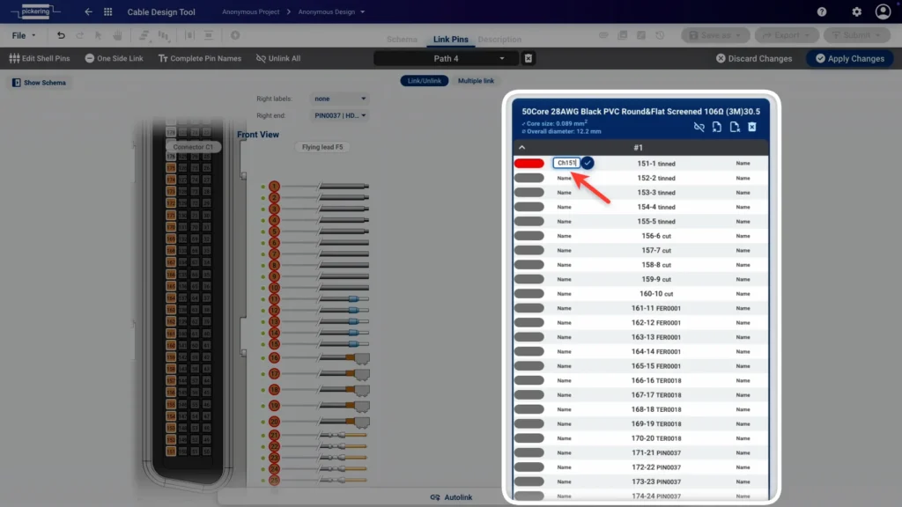Click the back arrow in header
The image size is (902, 507).
pyautogui.click(x=88, y=11)
